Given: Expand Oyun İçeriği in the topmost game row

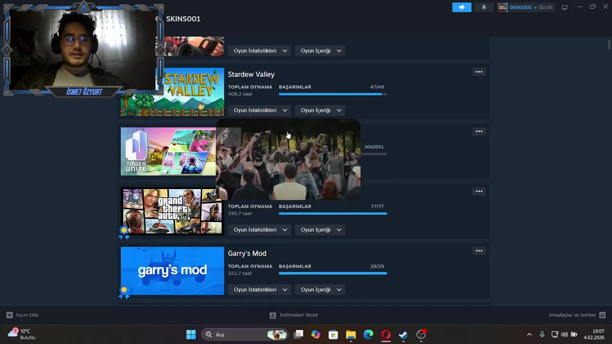Looking at the screenshot, I should click(320, 51).
